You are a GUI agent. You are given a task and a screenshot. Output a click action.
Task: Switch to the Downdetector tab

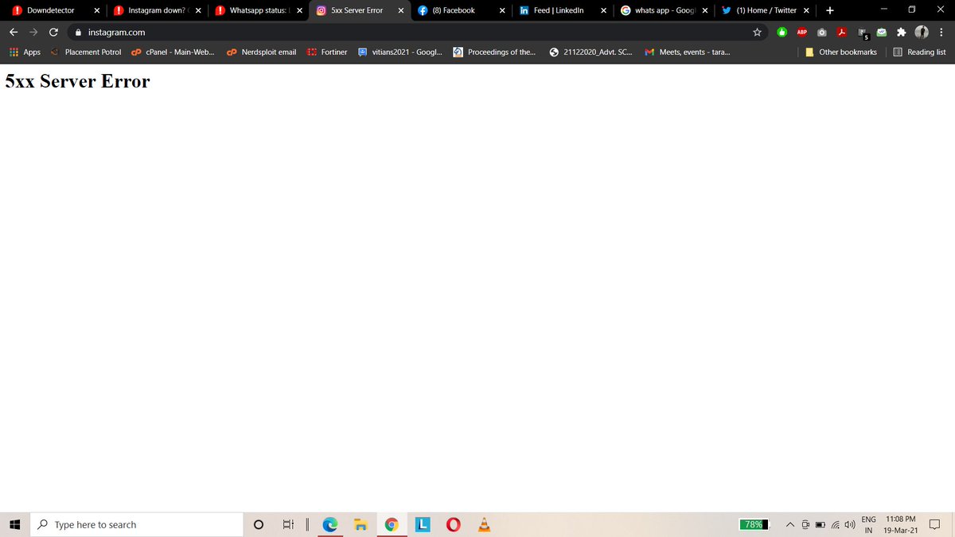tap(48, 10)
